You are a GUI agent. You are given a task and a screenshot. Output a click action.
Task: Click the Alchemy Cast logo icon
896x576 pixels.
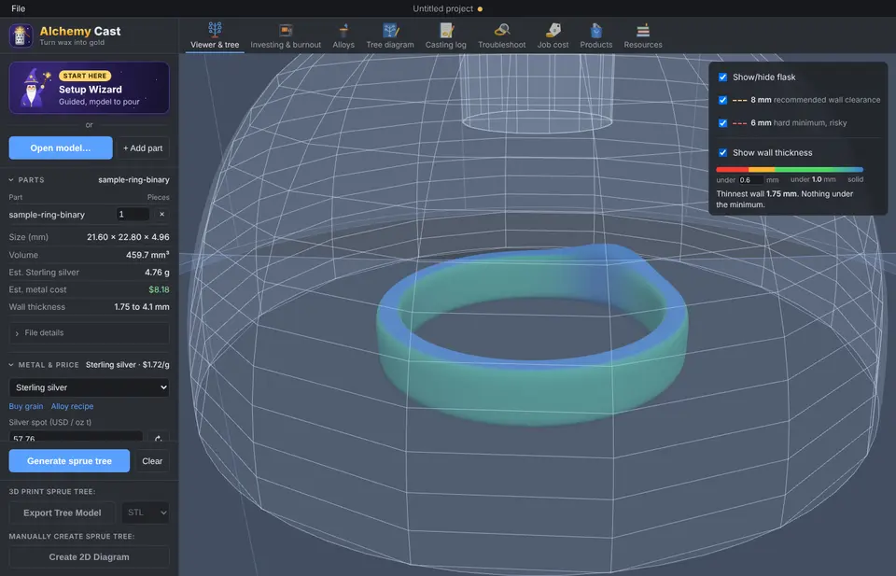(21, 35)
